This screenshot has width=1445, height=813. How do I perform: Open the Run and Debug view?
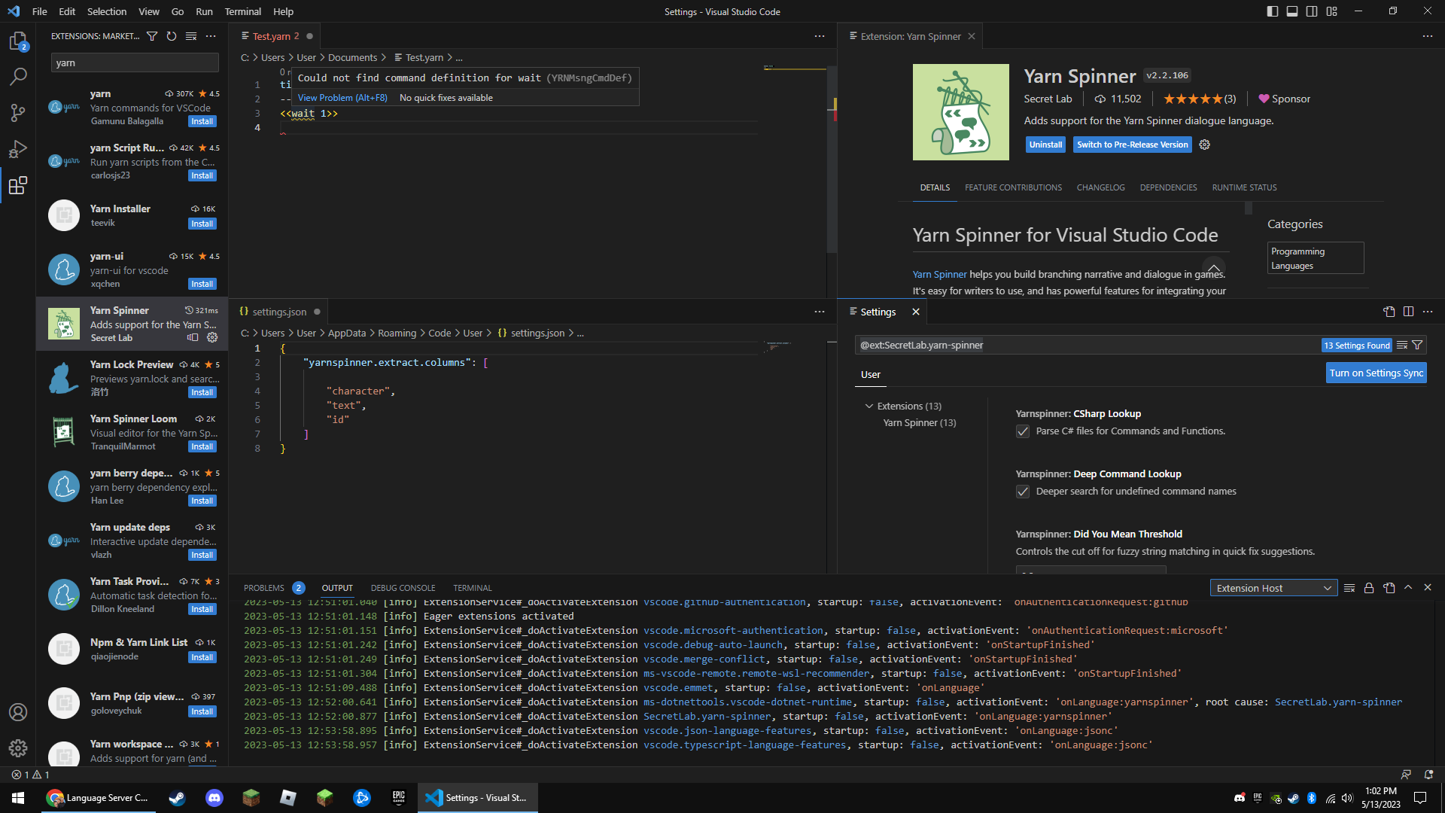[19, 149]
